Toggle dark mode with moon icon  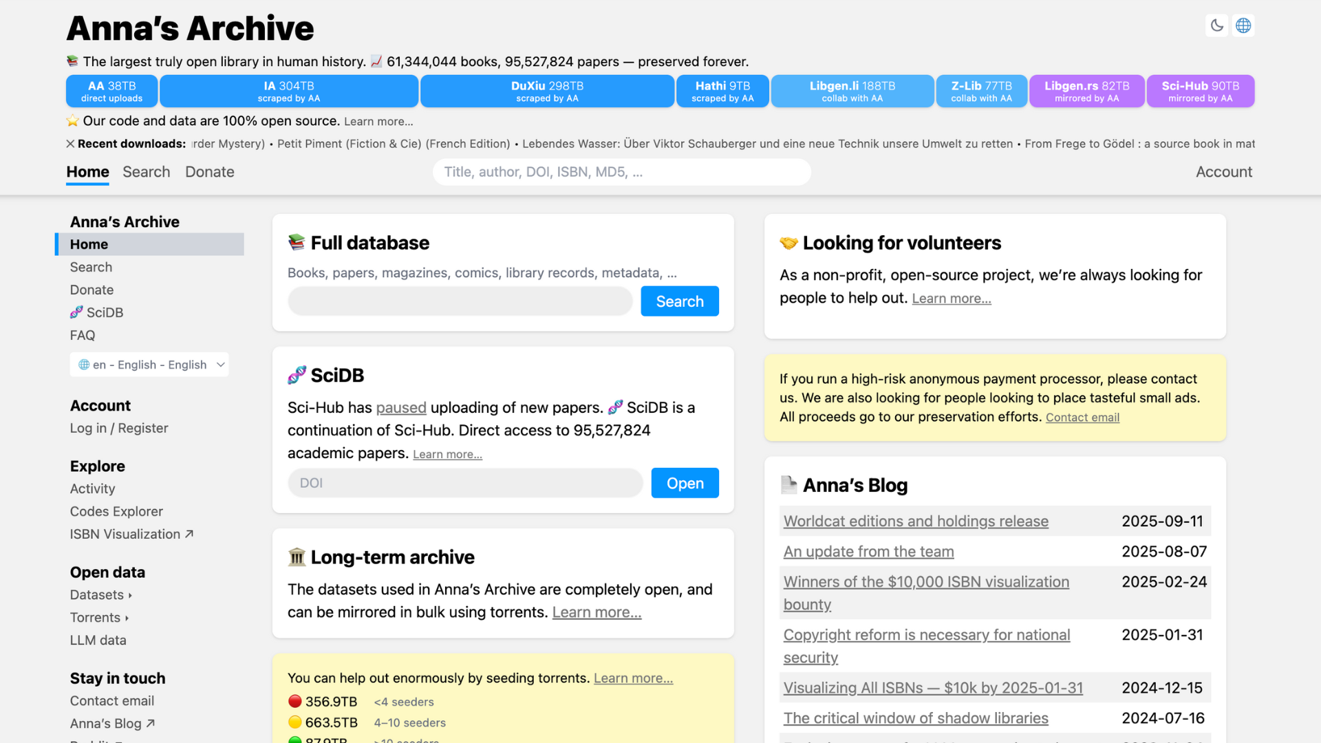[x=1216, y=25]
